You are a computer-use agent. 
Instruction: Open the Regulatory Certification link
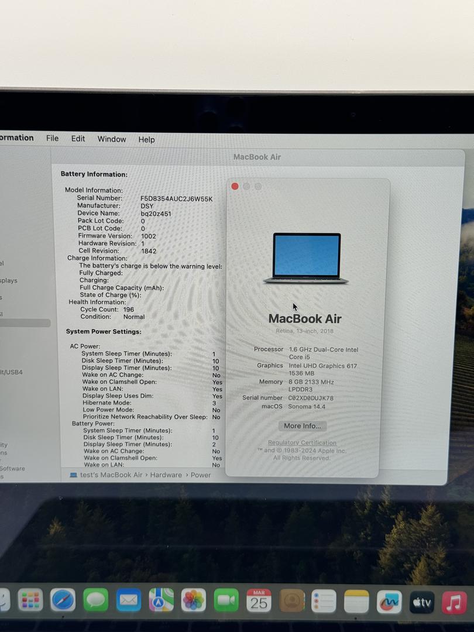[x=302, y=442]
